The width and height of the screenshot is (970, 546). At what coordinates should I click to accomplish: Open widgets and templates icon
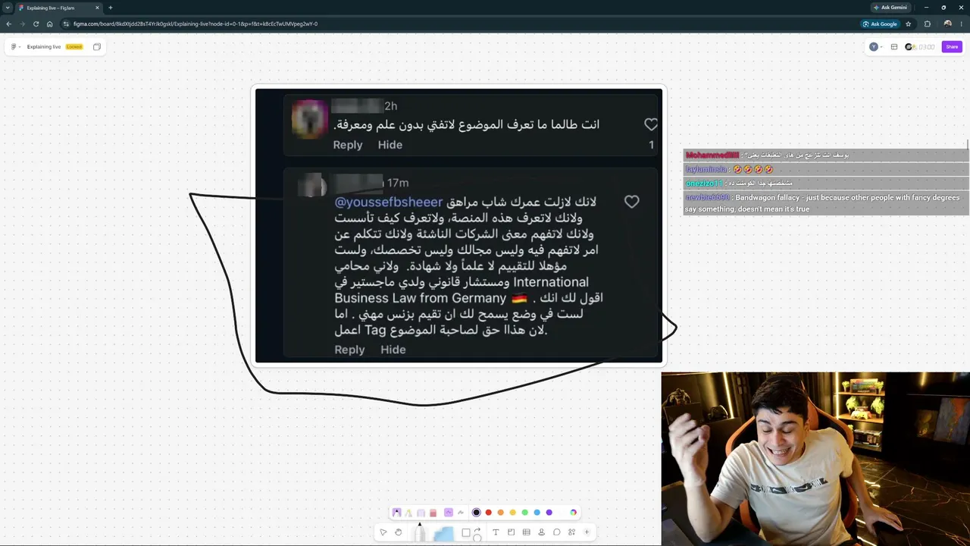(x=571, y=532)
